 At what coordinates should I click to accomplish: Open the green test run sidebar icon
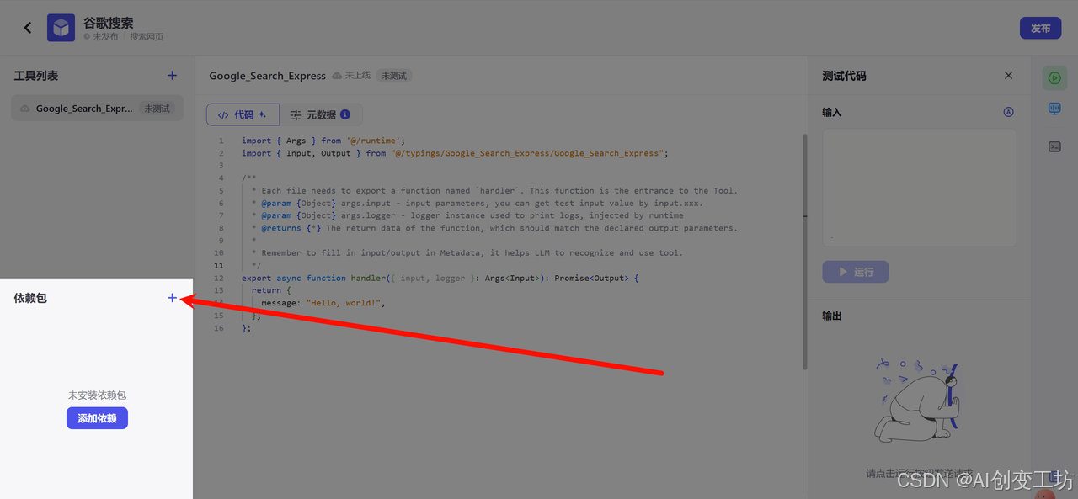coord(1054,78)
